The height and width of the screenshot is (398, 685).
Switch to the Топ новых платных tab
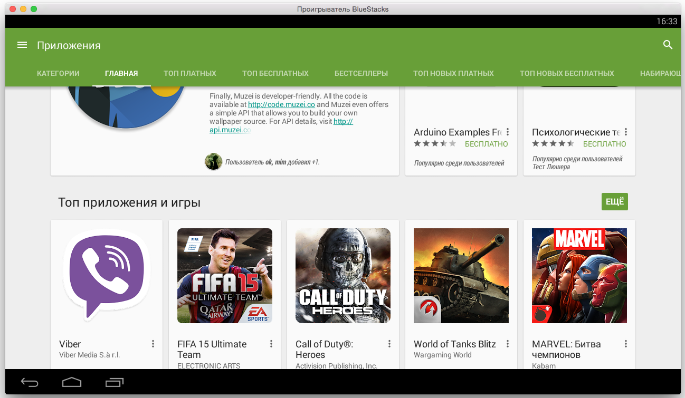click(453, 73)
